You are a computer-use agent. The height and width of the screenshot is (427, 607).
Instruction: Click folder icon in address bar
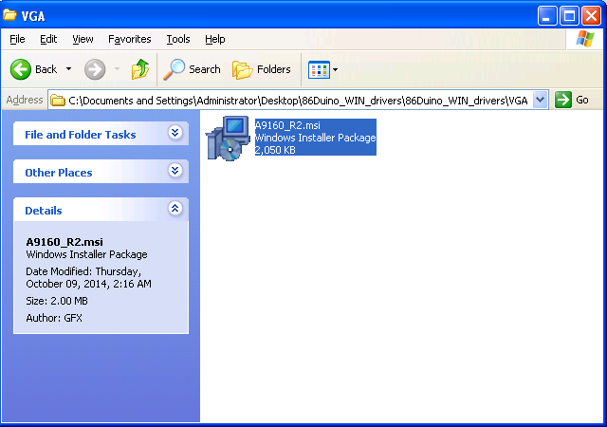point(58,101)
